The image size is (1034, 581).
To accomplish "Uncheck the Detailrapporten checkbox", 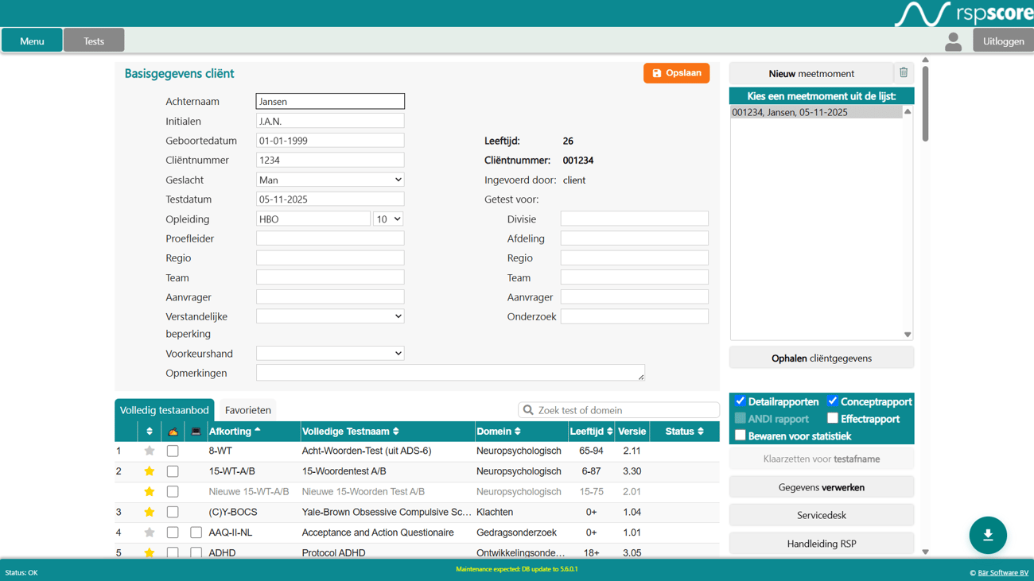I will pyautogui.click(x=741, y=401).
